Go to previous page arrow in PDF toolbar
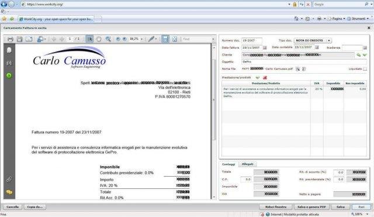The height and width of the screenshot is (217, 374). pyautogui.click(x=54, y=39)
